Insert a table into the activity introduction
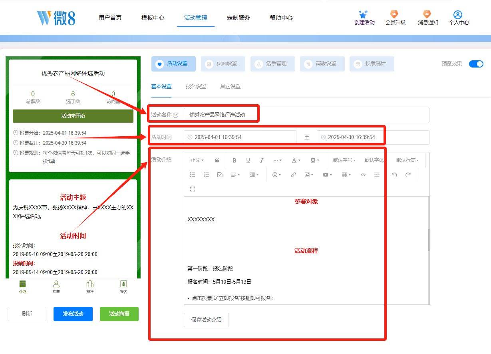This screenshot has width=491, height=354. (345, 175)
